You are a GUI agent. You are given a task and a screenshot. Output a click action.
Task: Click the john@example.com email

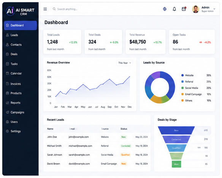click(79, 137)
